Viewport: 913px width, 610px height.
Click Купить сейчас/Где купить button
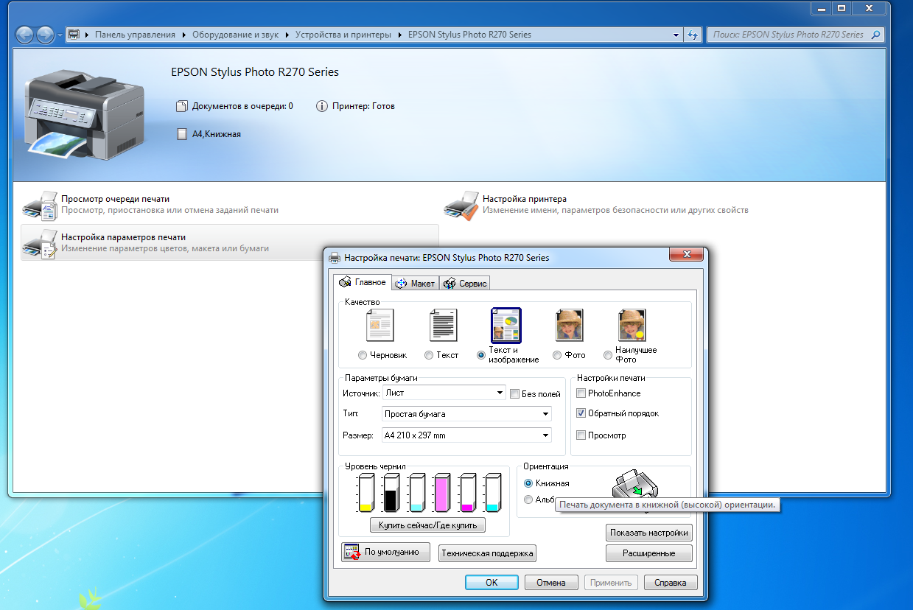point(427,525)
